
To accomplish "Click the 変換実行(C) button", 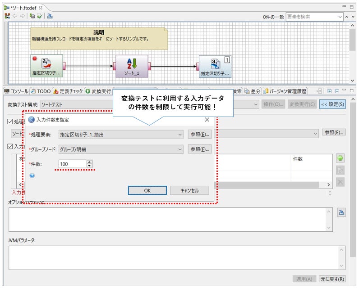I will [x=302, y=104].
